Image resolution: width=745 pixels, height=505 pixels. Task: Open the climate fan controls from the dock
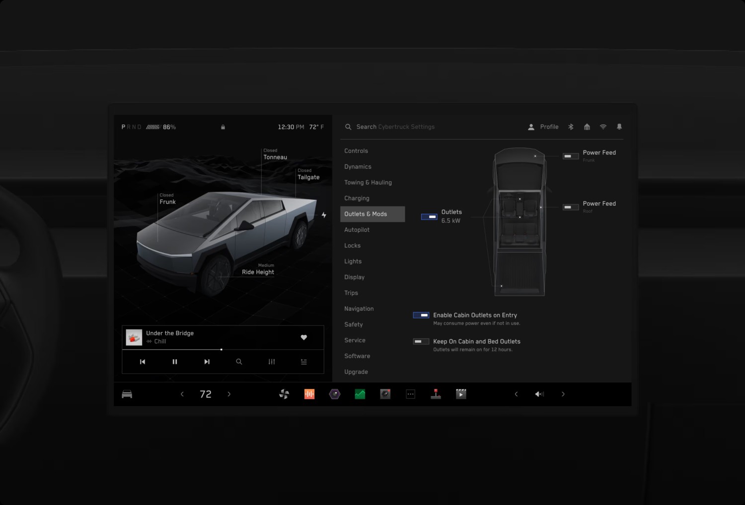[284, 394]
